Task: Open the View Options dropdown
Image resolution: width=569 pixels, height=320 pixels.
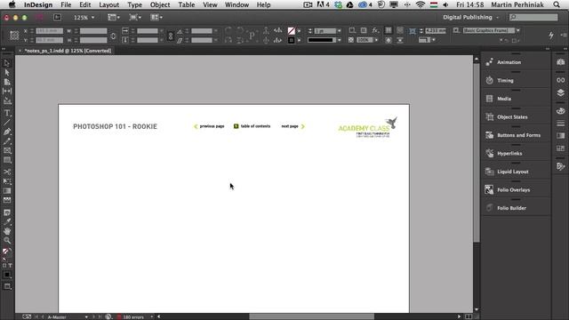Action: 114,17
